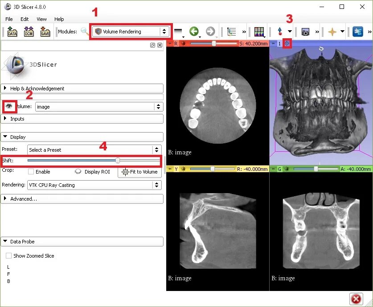Click the 'A: -40.000mm' offset value
The image size is (373, 307).
tap(356, 169)
